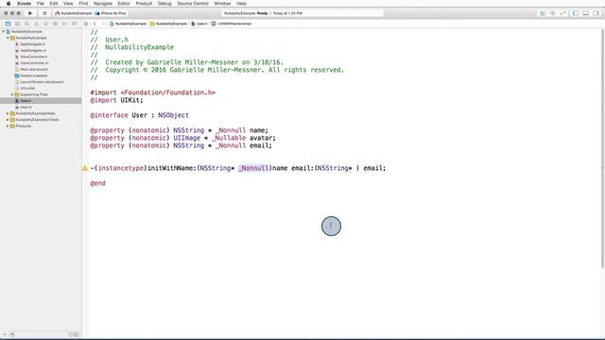Open the Edit menu
Screen dimensions: 605x340
(54, 4)
